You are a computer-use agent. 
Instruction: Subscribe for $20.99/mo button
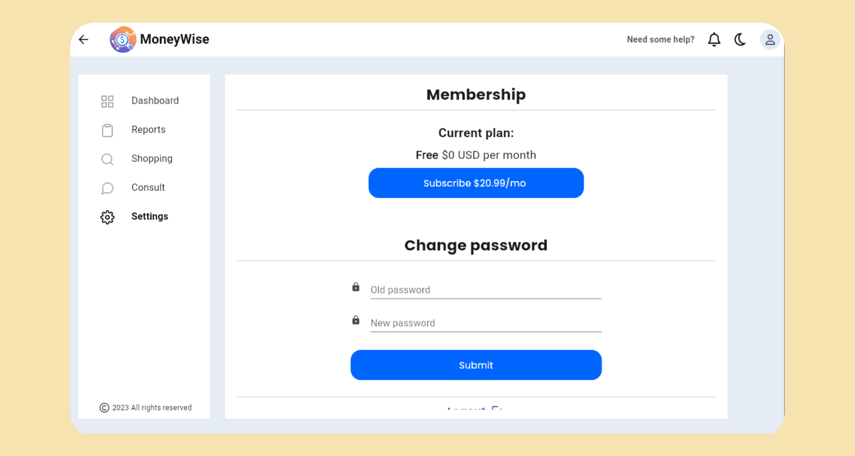(476, 183)
